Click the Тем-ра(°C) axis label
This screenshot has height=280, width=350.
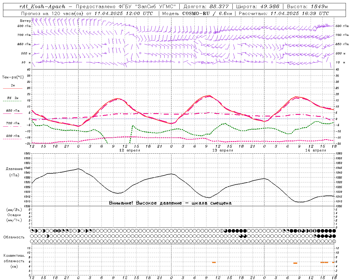[x=13, y=77]
